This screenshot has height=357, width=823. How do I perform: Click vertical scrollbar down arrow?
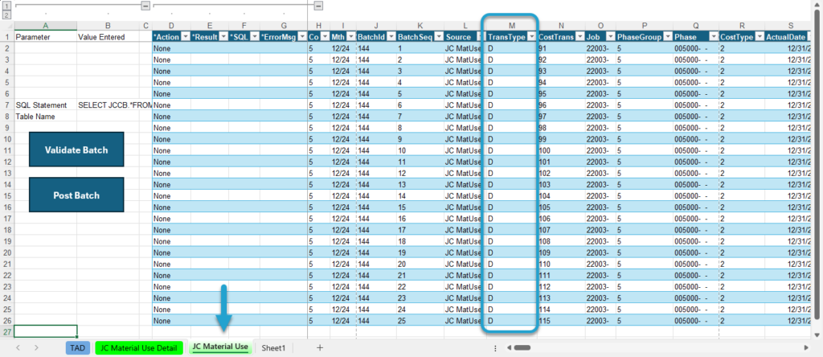coord(817,334)
